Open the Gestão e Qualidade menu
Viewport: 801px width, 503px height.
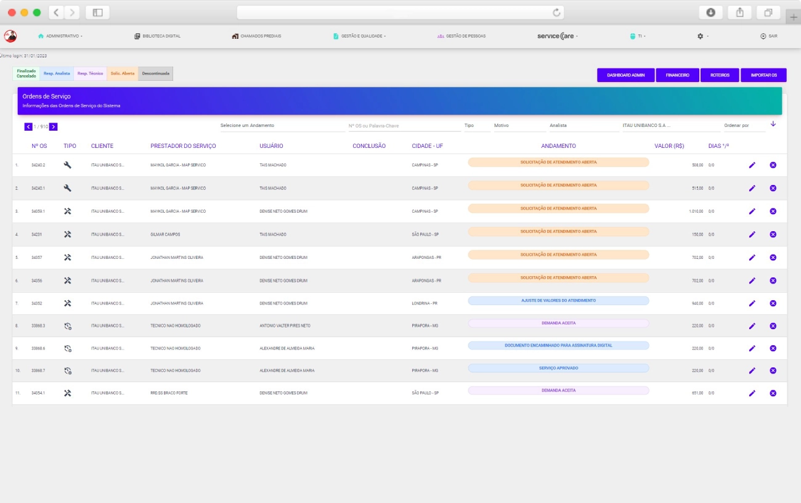pos(360,36)
